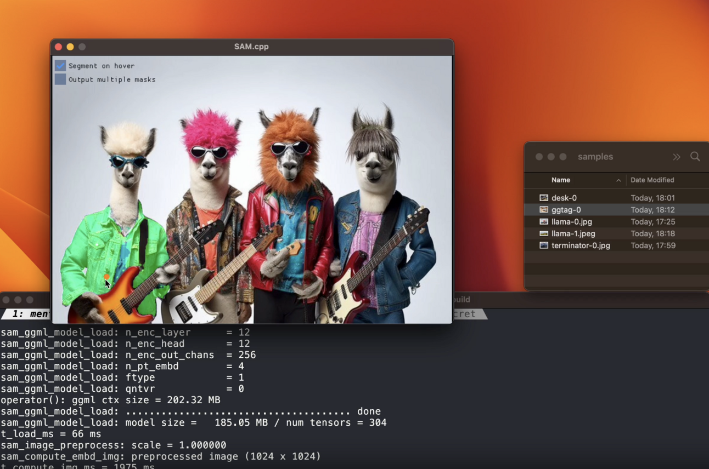Close the samples Finder window
Screen dimensions: 709x469
click(539, 157)
